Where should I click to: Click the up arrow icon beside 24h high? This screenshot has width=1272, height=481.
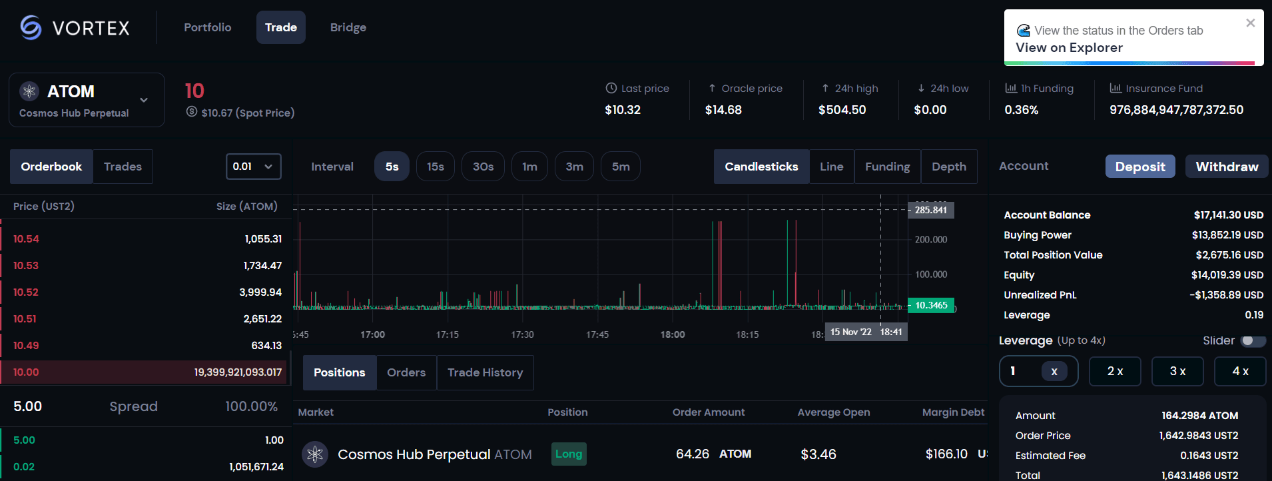tap(825, 88)
